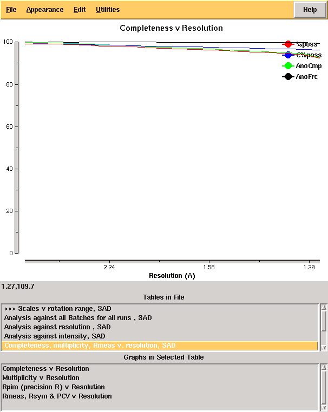Select 'Scales v rotation range, SAD' table
Viewport: 328px width, 412px height.
pyautogui.click(x=57, y=308)
